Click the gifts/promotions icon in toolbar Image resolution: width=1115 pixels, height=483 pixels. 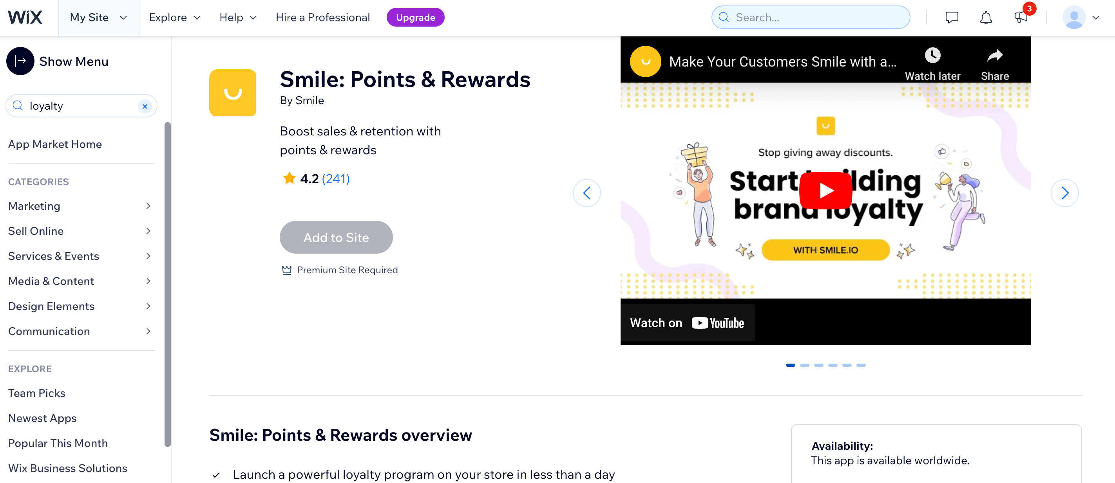[1022, 17]
